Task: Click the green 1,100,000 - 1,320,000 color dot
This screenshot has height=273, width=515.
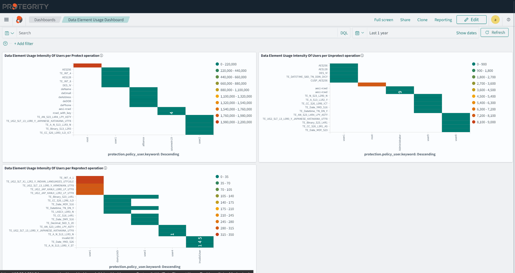Action: pyautogui.click(x=217, y=96)
